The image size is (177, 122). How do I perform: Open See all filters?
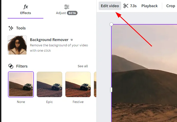click(83, 66)
